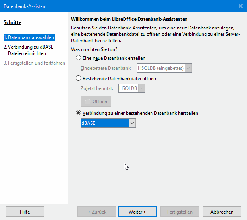
Task: Click the Fertigstellen button
Action: pyautogui.click(x=180, y=212)
